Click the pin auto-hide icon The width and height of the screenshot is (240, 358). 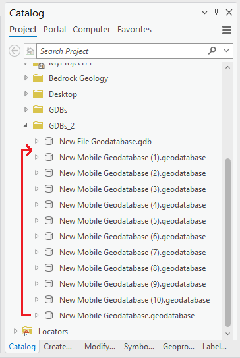(x=216, y=12)
